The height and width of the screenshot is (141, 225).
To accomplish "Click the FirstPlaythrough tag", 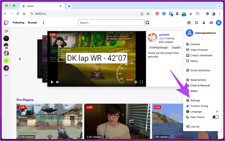I will [159, 48].
